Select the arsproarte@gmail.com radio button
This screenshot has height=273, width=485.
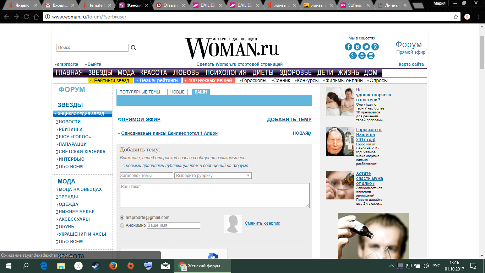[122, 218]
